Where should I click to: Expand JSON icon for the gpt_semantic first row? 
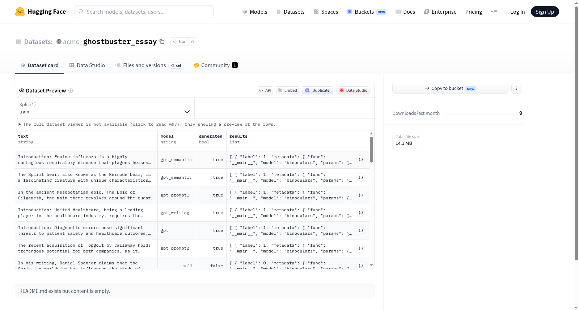[x=361, y=160]
